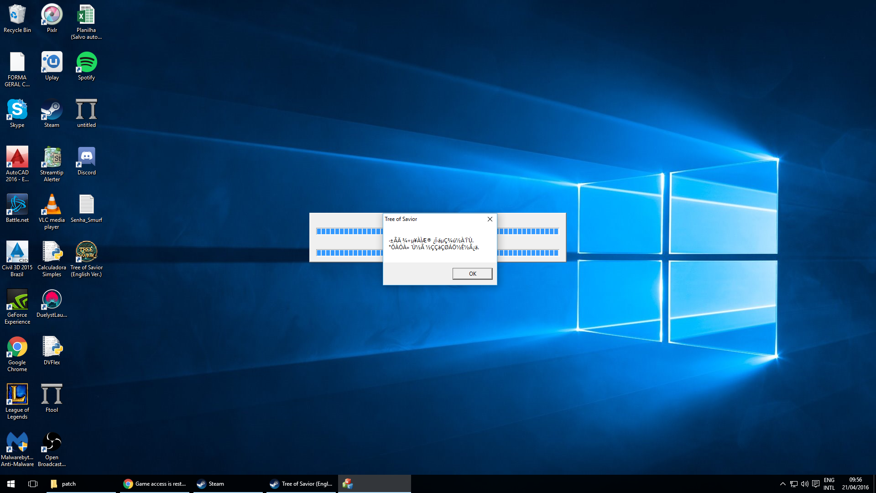Image resolution: width=876 pixels, height=493 pixels.
Task: Open the volume control in system tray
Action: coord(804,484)
